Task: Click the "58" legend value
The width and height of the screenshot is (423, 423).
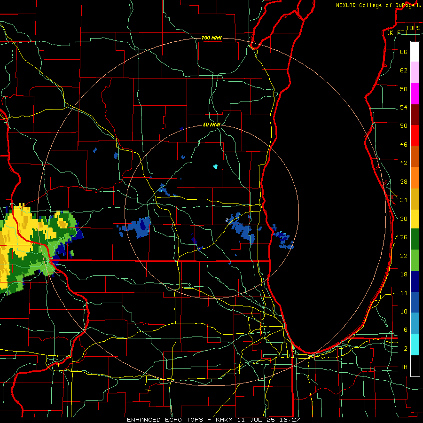Action: click(404, 89)
